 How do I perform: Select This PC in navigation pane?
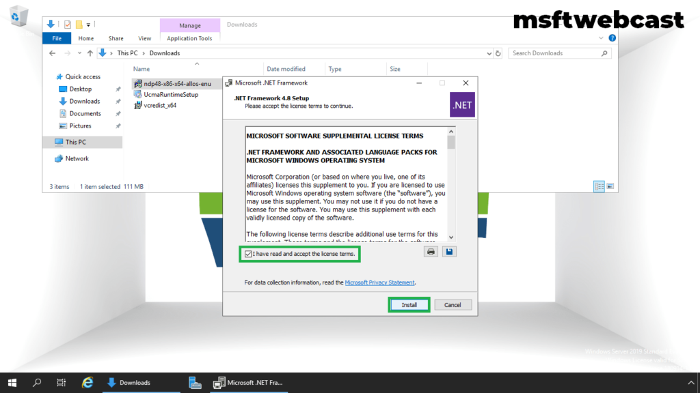pyautogui.click(x=75, y=142)
